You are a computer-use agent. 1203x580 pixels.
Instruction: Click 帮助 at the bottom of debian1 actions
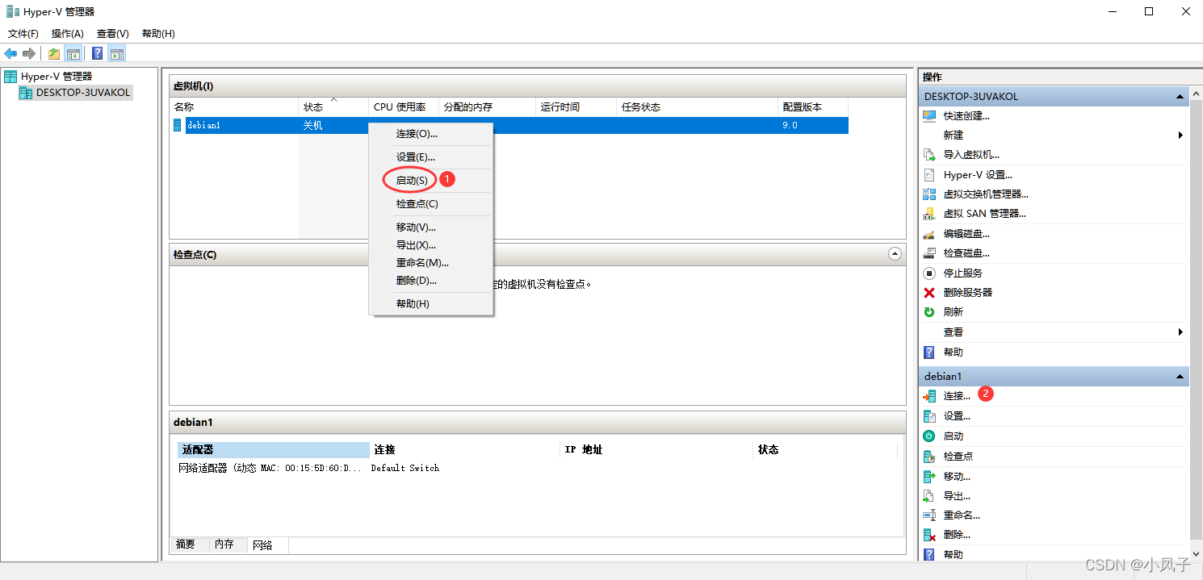[954, 555]
